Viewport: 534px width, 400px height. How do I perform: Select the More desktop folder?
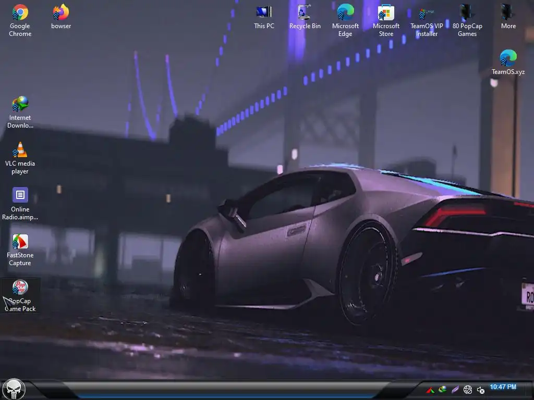click(x=508, y=17)
